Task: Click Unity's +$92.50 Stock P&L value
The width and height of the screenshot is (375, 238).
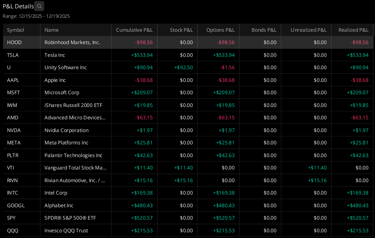Action: [183, 68]
